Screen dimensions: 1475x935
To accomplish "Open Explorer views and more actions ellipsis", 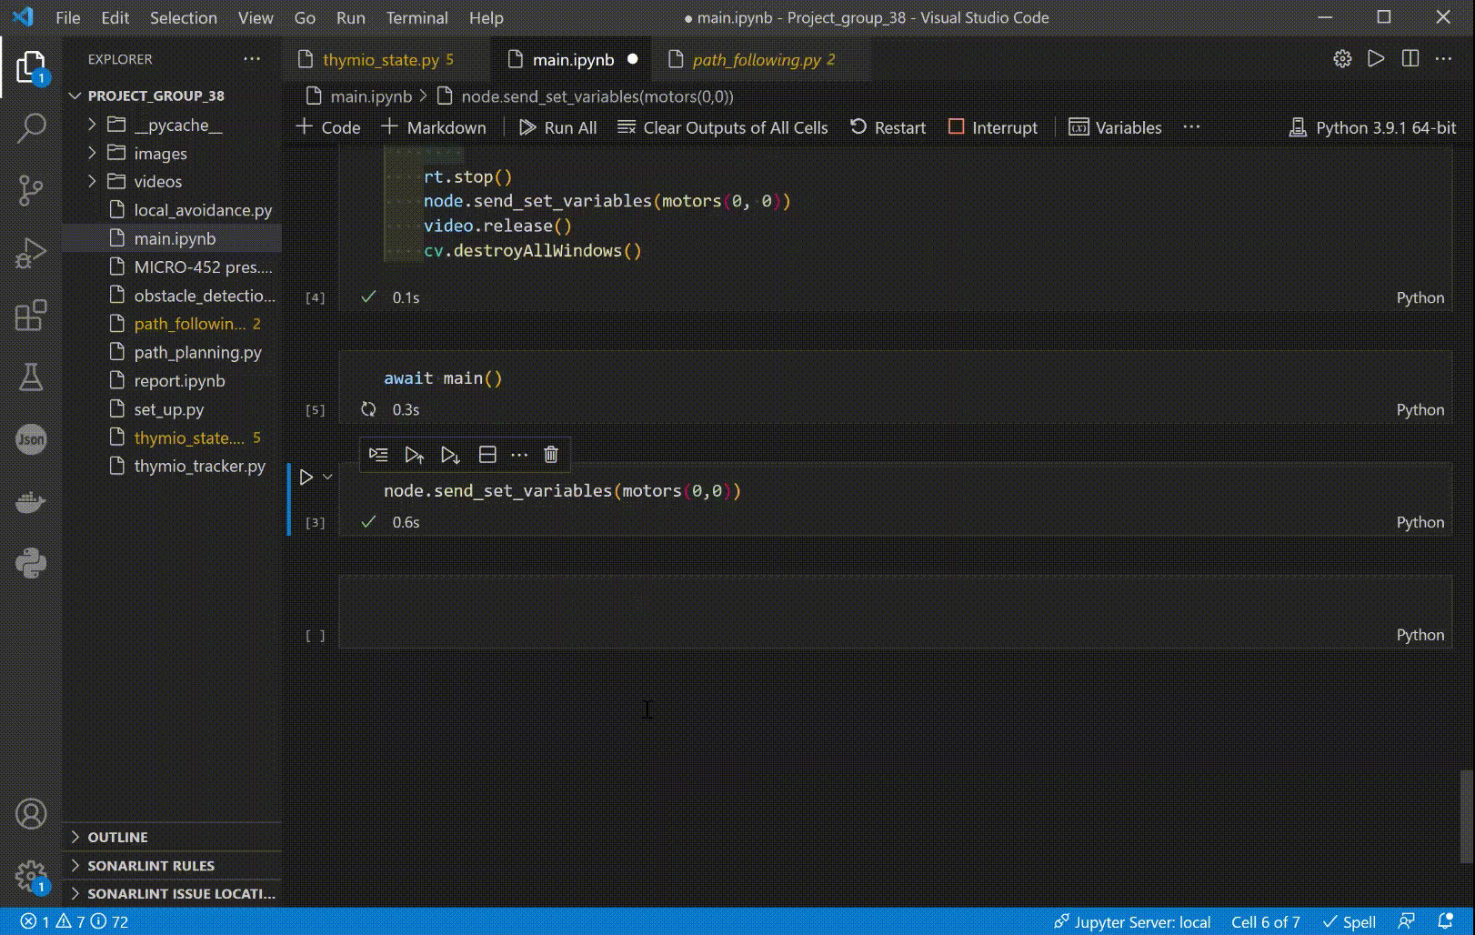I will click(x=252, y=59).
